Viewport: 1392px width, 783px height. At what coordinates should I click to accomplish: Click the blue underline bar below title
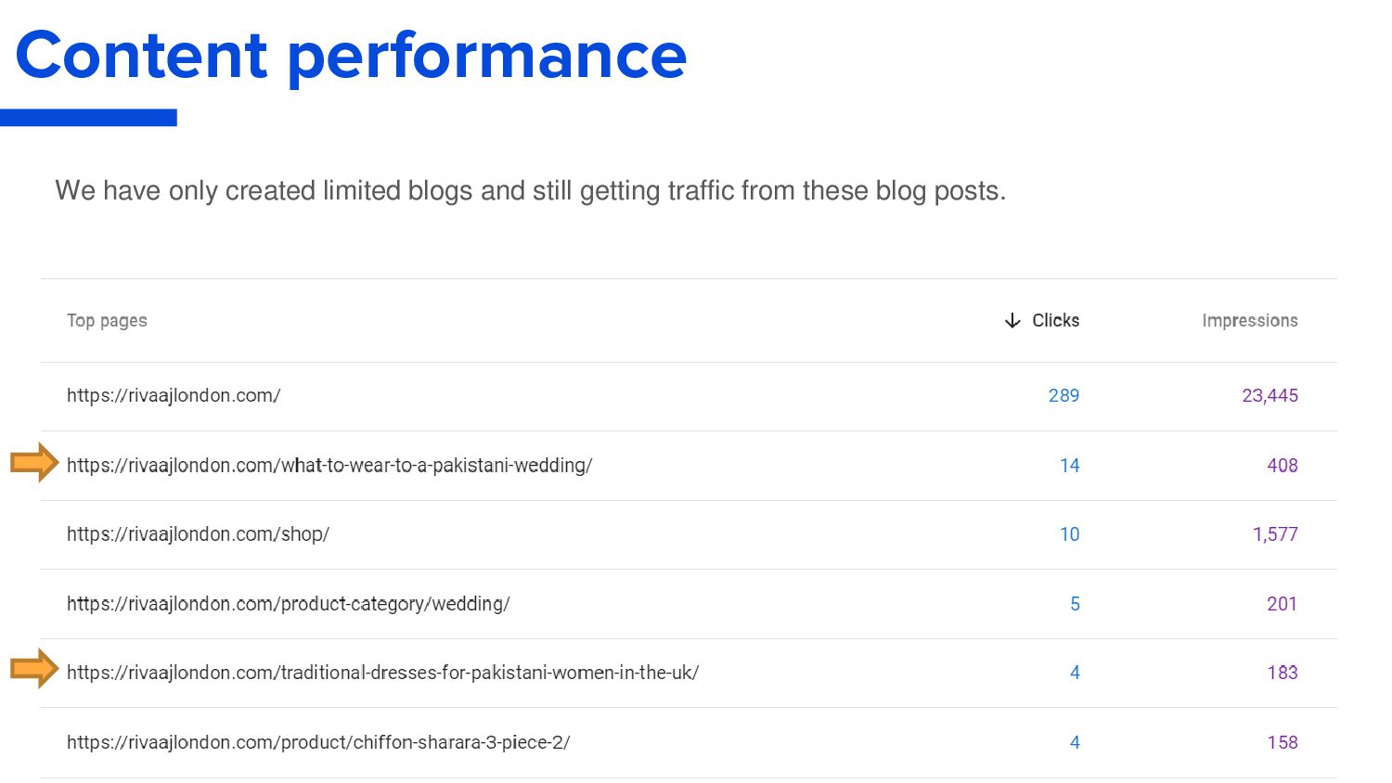tap(88, 118)
